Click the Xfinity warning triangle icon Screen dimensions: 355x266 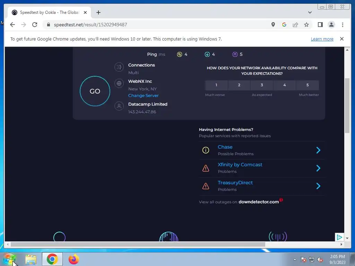click(x=206, y=168)
